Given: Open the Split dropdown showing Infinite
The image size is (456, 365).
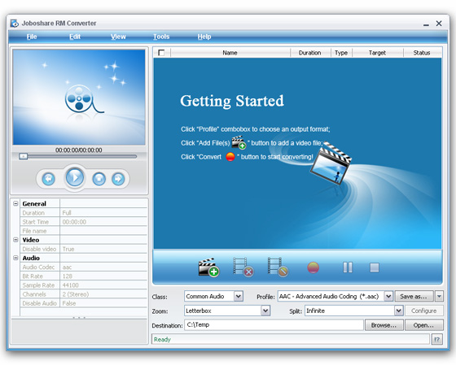Looking at the screenshot, I should pos(399,311).
